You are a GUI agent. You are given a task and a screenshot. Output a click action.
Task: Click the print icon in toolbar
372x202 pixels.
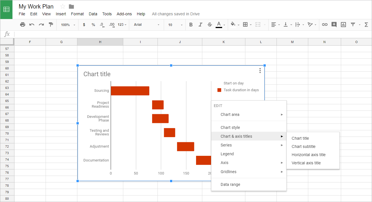pyautogui.click(x=23, y=25)
